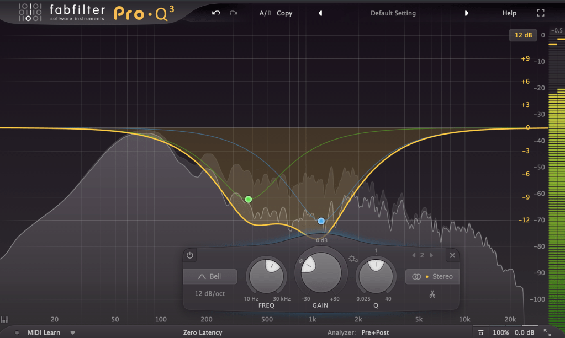The width and height of the screenshot is (565, 338).
Task: Open the Help menu
Action: (509, 13)
